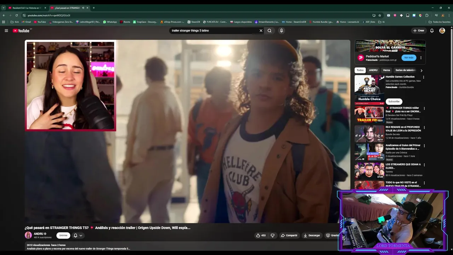Go back with the browser back arrow

4,15
